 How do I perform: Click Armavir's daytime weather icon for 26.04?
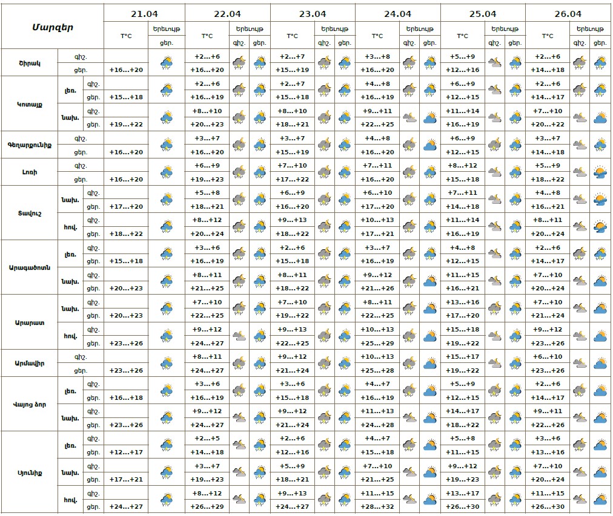tap(600, 363)
